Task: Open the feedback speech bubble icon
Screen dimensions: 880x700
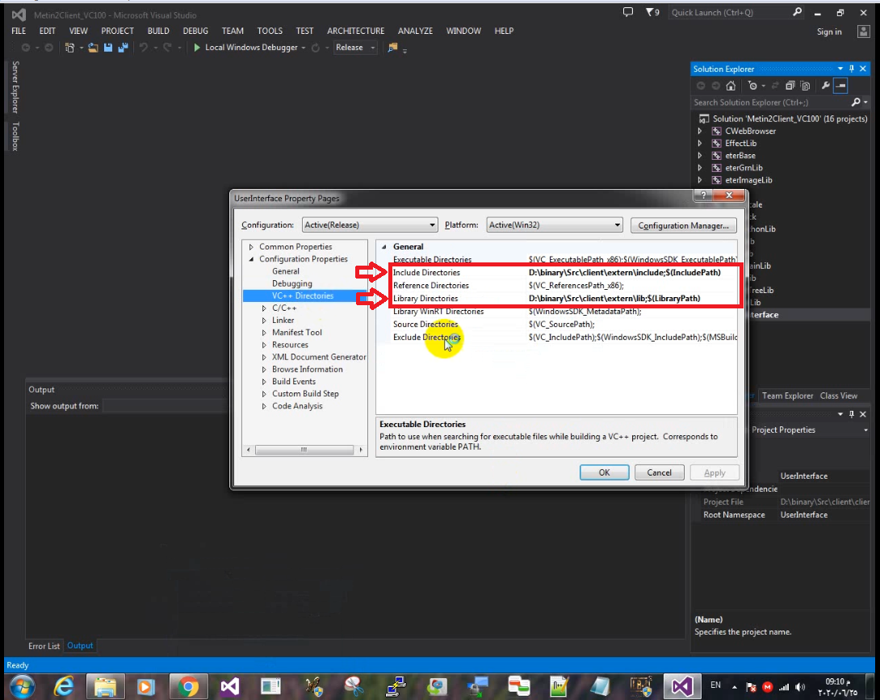Action: coord(628,12)
